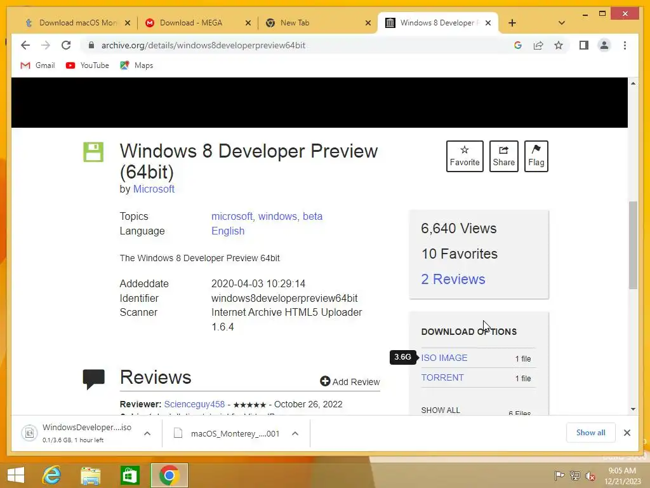Click the taskbar clock showing 9:05 AM

622,475
